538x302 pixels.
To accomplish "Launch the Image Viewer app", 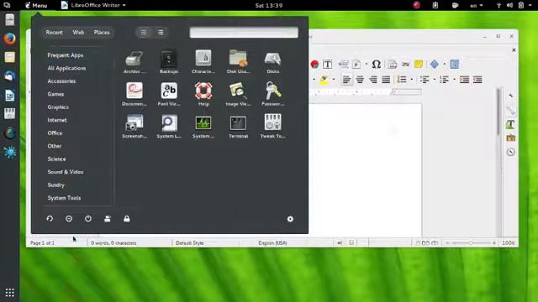I will pyautogui.click(x=238, y=94).
